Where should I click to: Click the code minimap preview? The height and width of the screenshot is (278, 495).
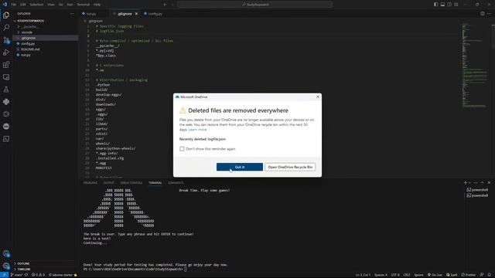pos(475,66)
